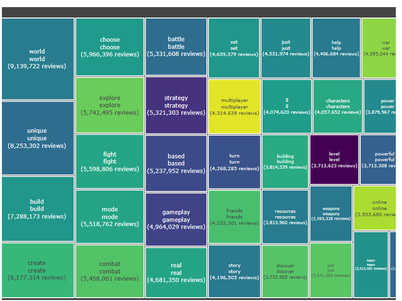Click the 'combat' tile
The image size is (402, 301).
(110, 271)
